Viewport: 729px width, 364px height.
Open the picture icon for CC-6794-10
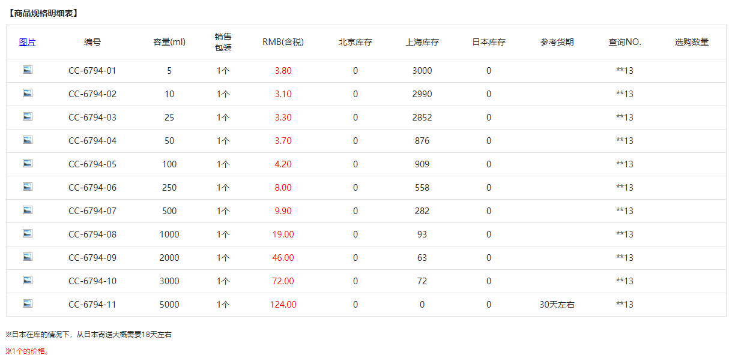[28, 281]
